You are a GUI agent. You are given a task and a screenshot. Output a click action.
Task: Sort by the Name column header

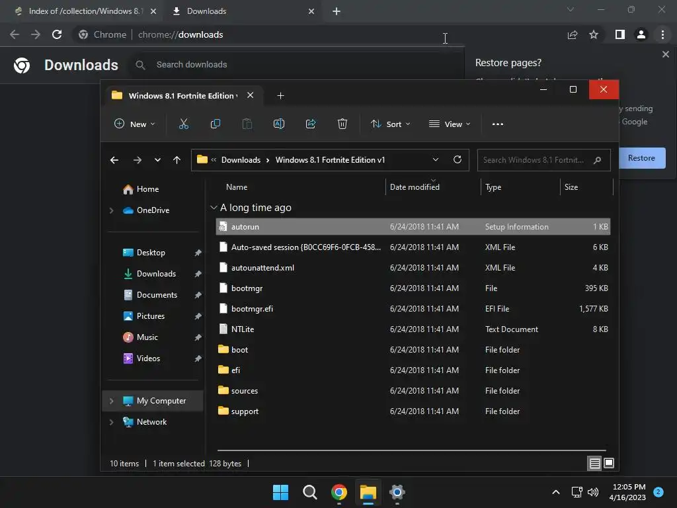point(237,187)
